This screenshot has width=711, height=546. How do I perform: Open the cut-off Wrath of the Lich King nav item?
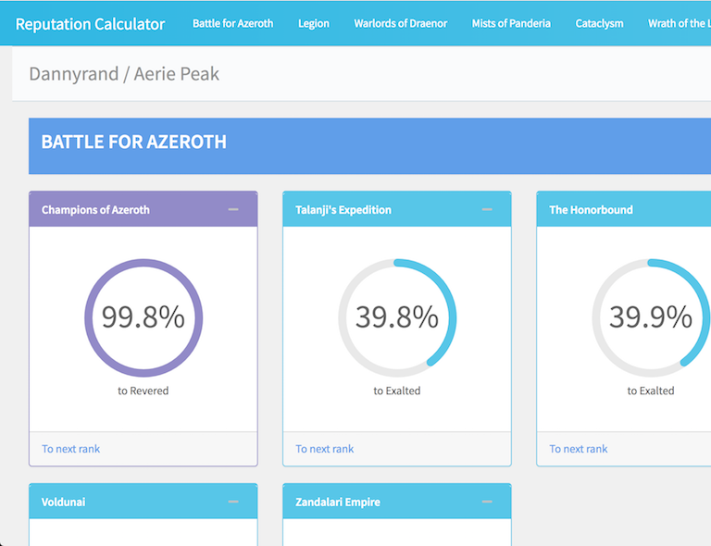click(679, 23)
